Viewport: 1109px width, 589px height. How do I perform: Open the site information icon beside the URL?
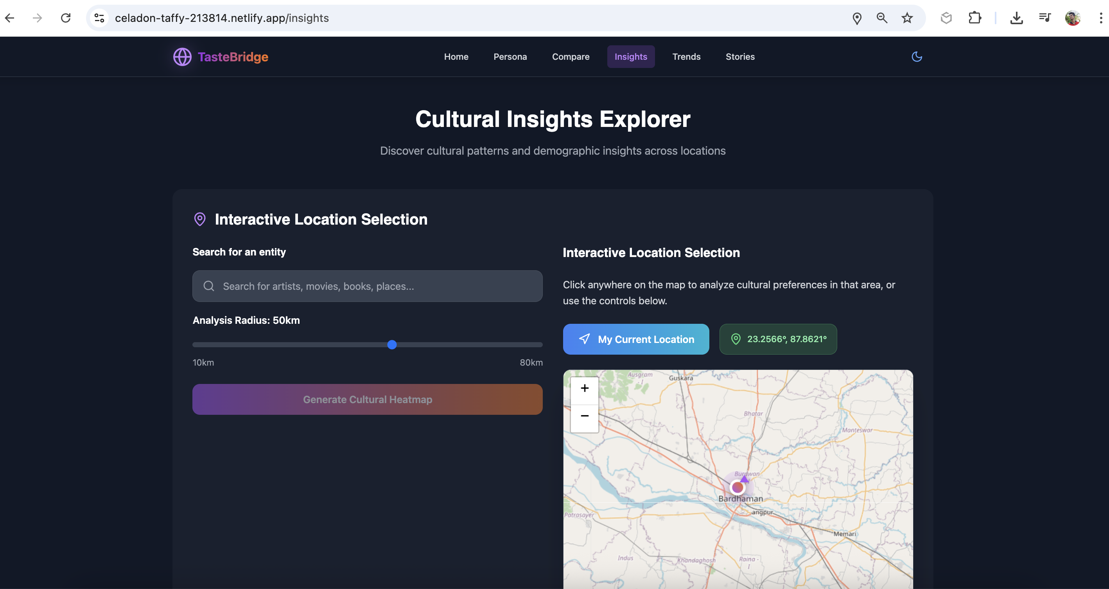click(99, 18)
